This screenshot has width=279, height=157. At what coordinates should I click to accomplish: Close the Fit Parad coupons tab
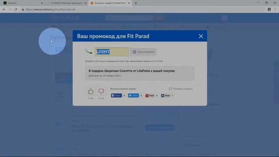click(x=129, y=3)
